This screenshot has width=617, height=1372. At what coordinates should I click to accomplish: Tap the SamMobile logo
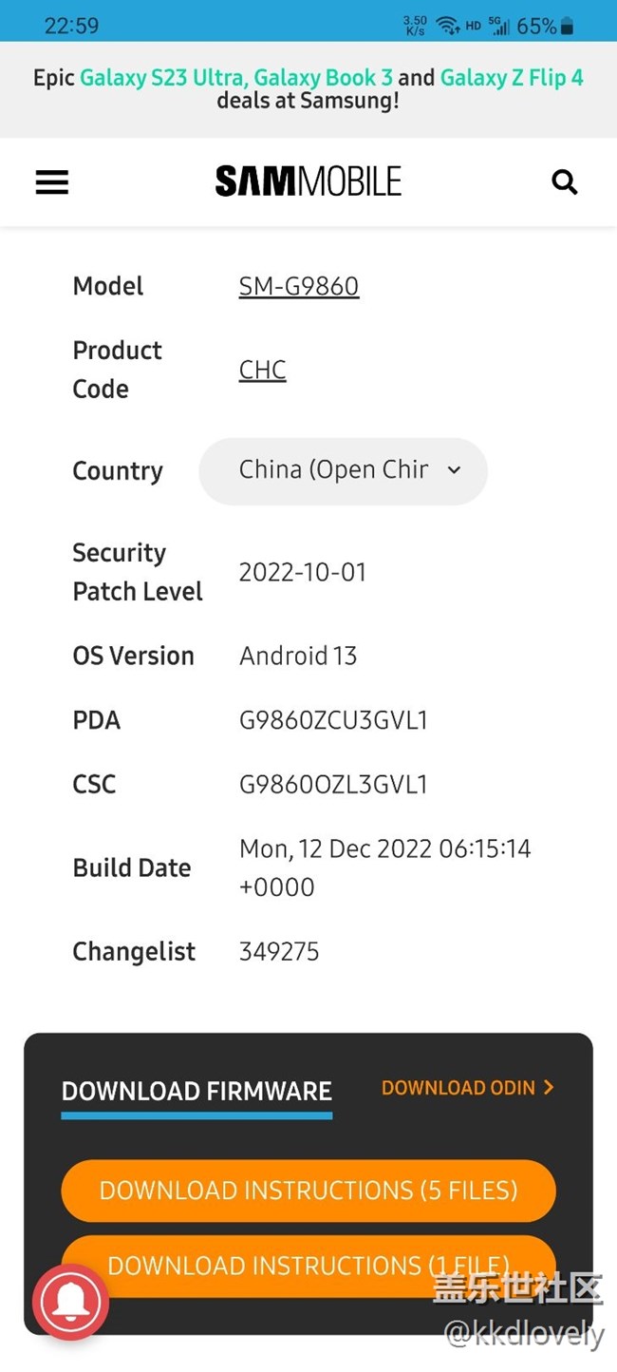(x=308, y=181)
